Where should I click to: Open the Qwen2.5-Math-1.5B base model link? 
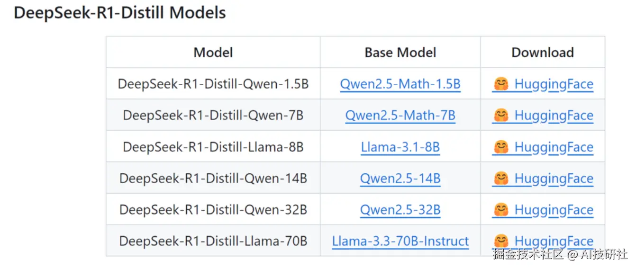tap(400, 84)
